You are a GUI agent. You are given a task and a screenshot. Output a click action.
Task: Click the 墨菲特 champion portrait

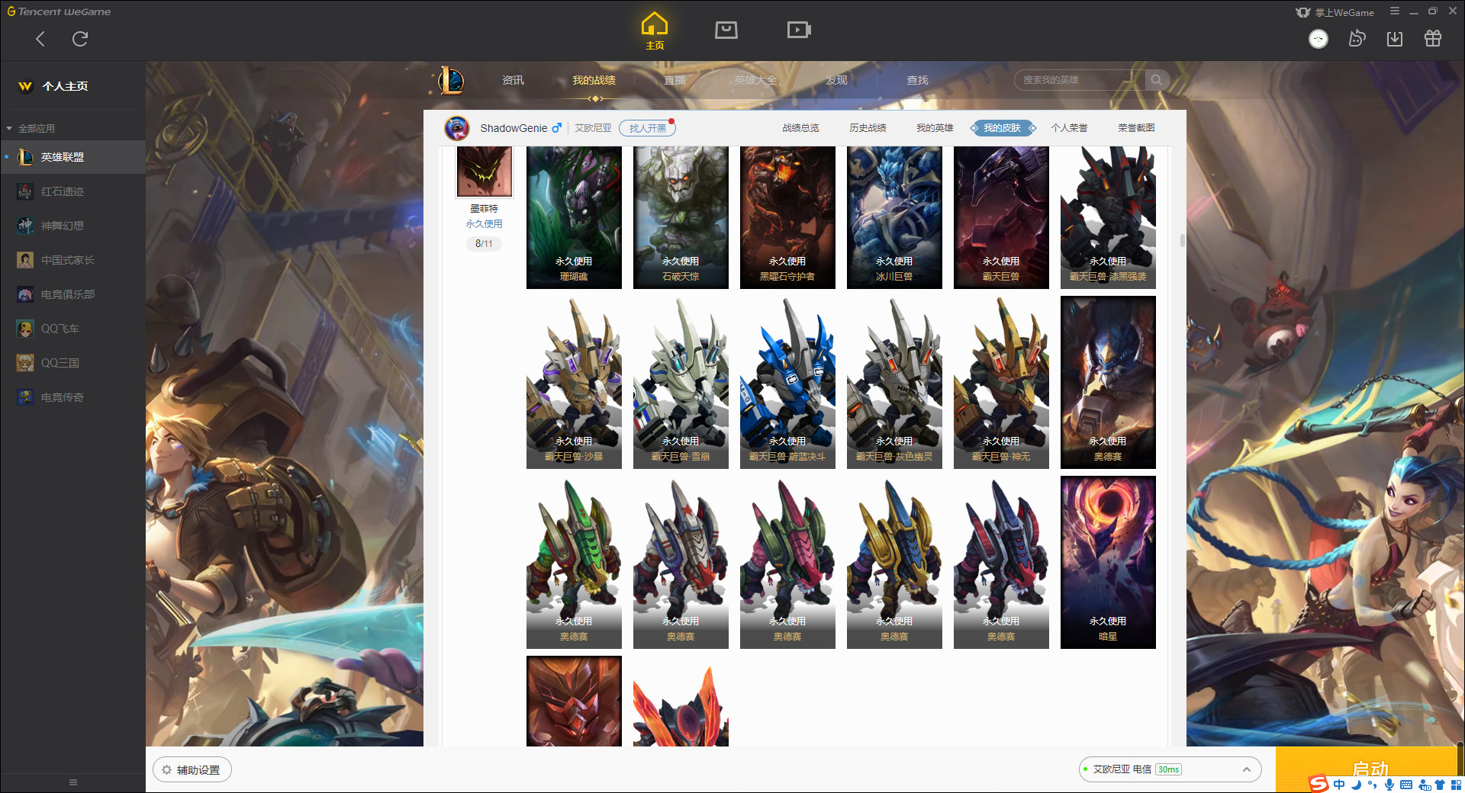click(485, 172)
